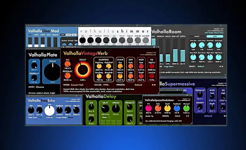Select previous preset arrow in ValhallaSpaceModulator

[186, 116]
